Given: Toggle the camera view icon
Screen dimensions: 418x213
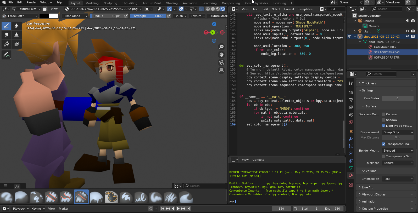Looking at the screenshot, I should click(x=221, y=62).
